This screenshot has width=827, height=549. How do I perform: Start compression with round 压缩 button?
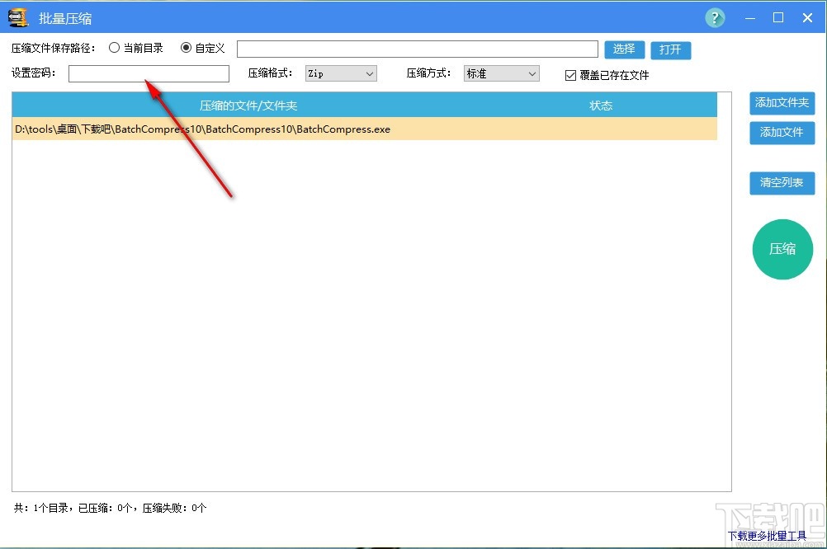[782, 249]
